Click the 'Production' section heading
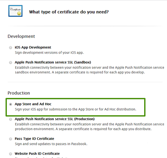Screen dimensions: 167x158 (x=19, y=93)
